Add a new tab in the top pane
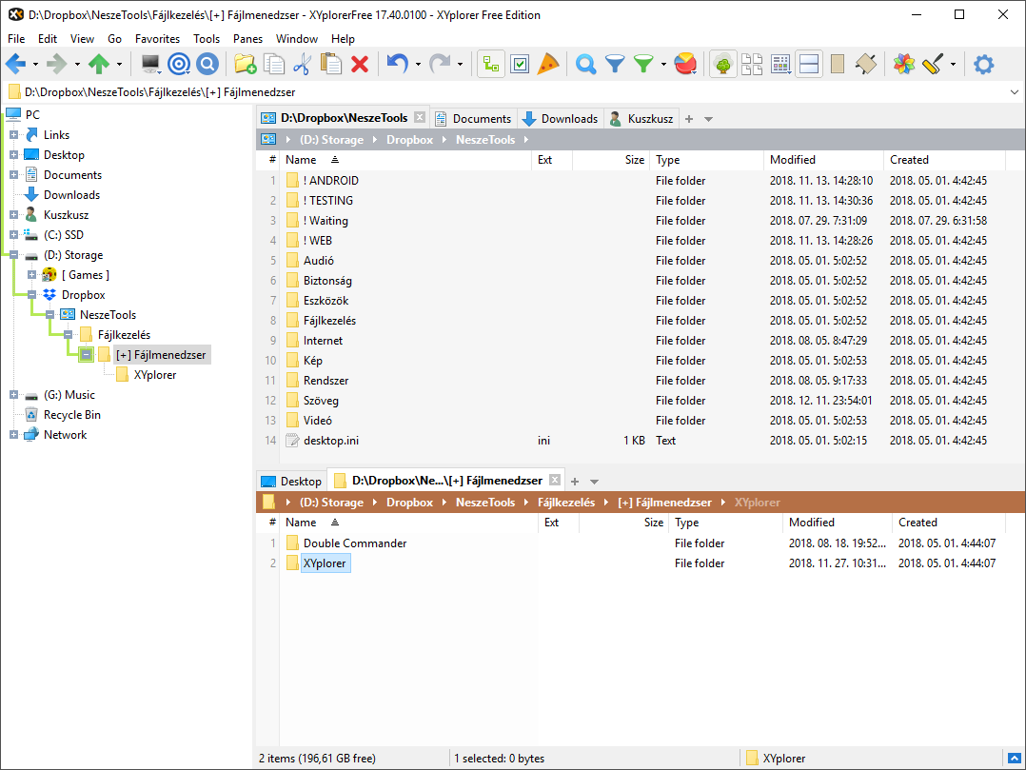 pos(688,119)
